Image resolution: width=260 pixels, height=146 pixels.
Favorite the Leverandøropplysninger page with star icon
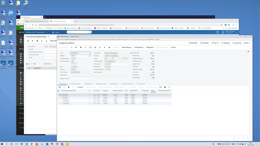(x=49, y=37)
